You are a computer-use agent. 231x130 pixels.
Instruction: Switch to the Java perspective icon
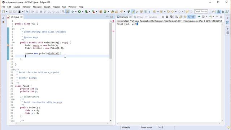(219, 12)
